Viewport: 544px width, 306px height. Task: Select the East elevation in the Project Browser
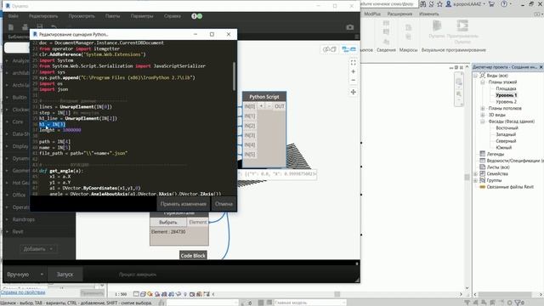tap(507, 128)
